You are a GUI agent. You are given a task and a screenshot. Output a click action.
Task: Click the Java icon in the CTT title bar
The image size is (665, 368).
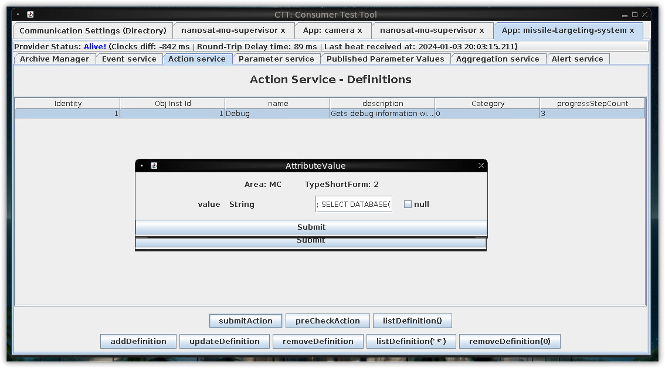pyautogui.click(x=30, y=15)
